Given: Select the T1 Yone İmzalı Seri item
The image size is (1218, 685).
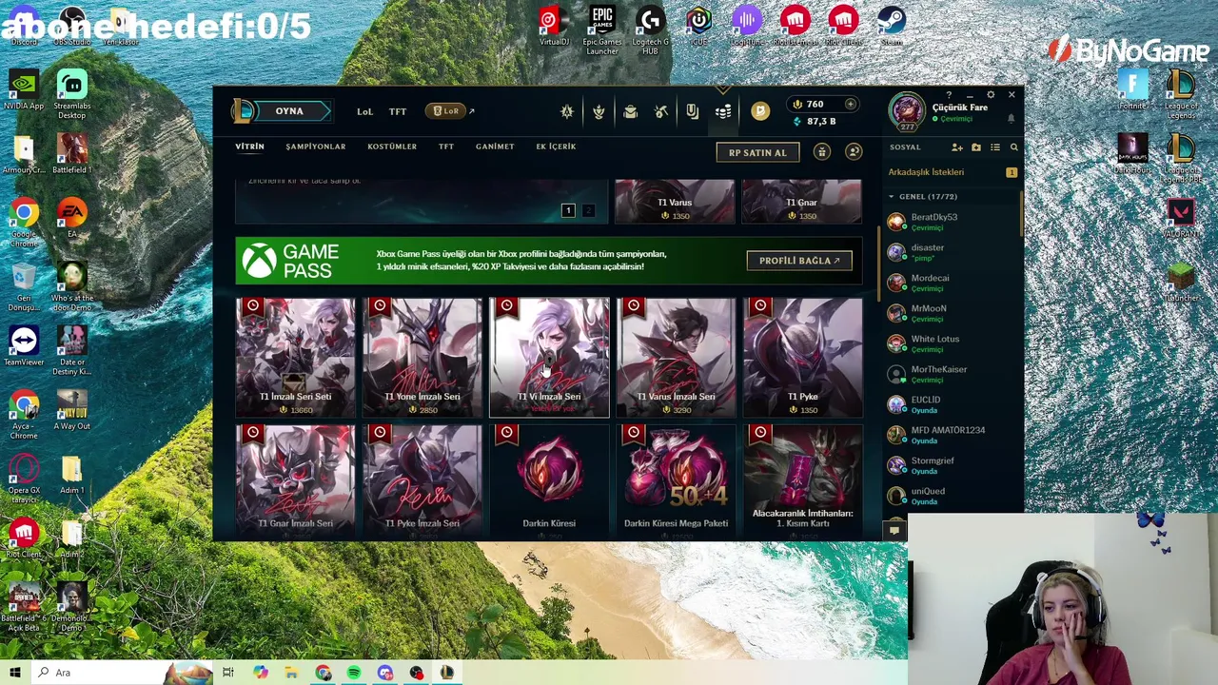Looking at the screenshot, I should pyautogui.click(x=422, y=358).
